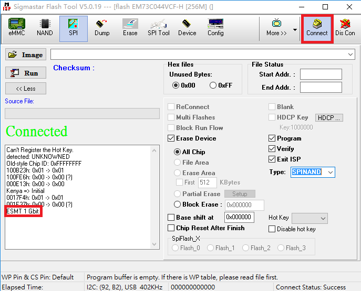Click '100B23h: 0x01 -> 0x01' log line
The image size is (361, 291).
click(x=35, y=170)
